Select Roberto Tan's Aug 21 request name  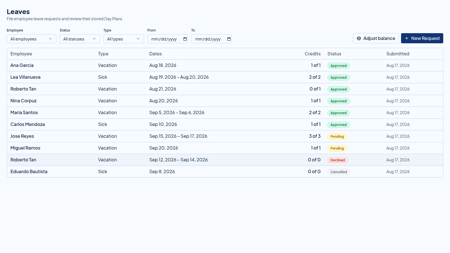[23, 89]
